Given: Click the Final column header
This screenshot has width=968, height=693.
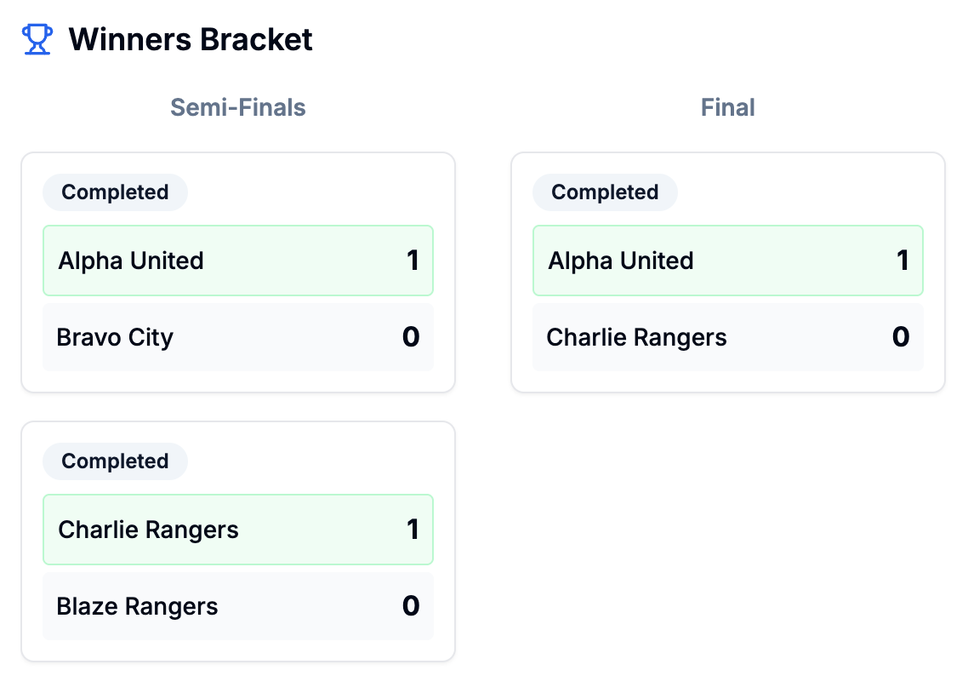Looking at the screenshot, I should [x=727, y=107].
